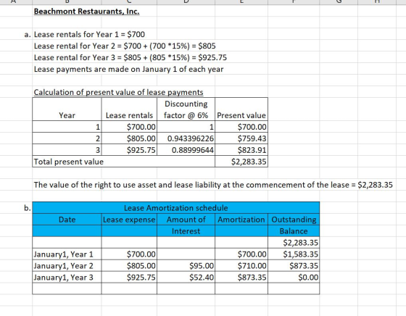Viewport: 406px width, 316px height.
Task: Select the Lease Amortization schedule title
Action: point(176,208)
